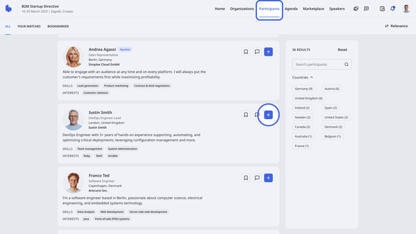Open the handshake meetings icon in header
416x234 pixels.
click(x=356, y=8)
